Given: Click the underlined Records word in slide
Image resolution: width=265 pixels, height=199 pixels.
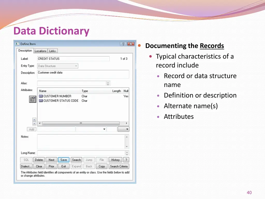Looking at the screenshot, I should tap(212, 46).
